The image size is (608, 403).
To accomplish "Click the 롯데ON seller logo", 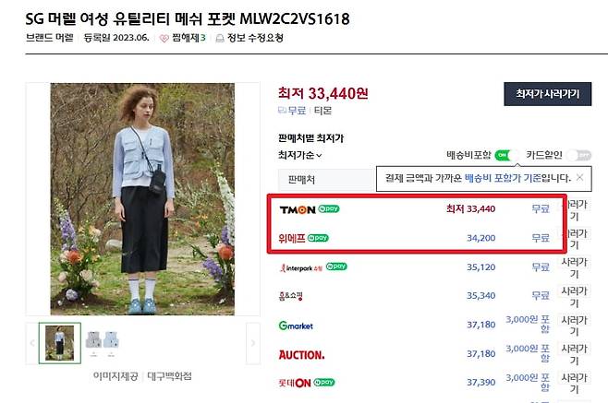I will (295, 383).
